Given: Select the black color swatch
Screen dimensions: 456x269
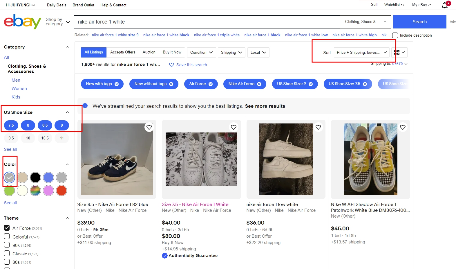Looking at the screenshot, I should click(x=35, y=177).
